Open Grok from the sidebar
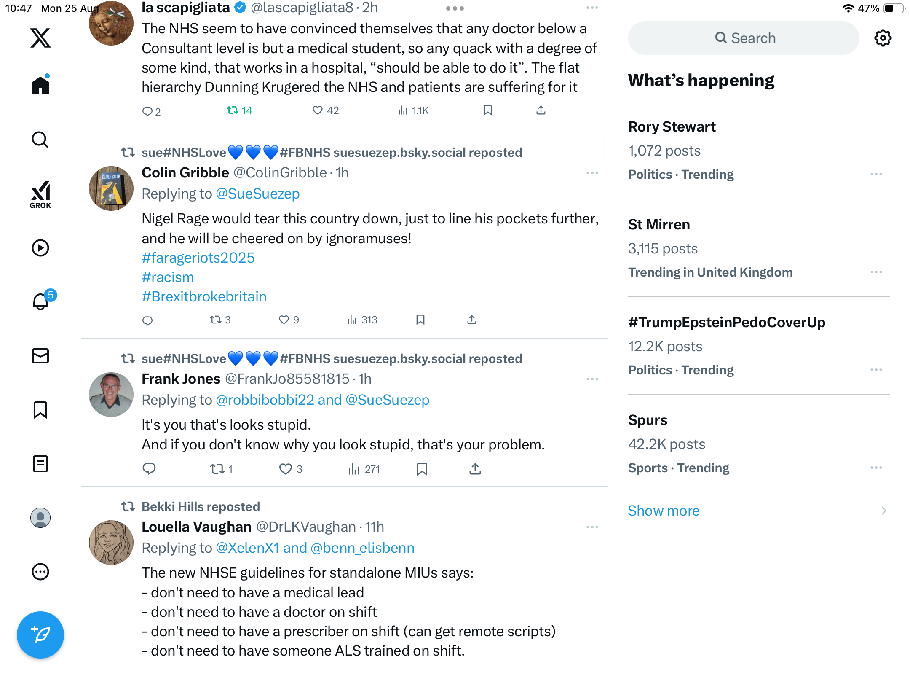 pyautogui.click(x=40, y=194)
